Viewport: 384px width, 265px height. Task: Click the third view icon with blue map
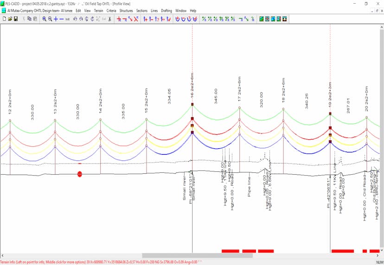click(x=273, y=19)
